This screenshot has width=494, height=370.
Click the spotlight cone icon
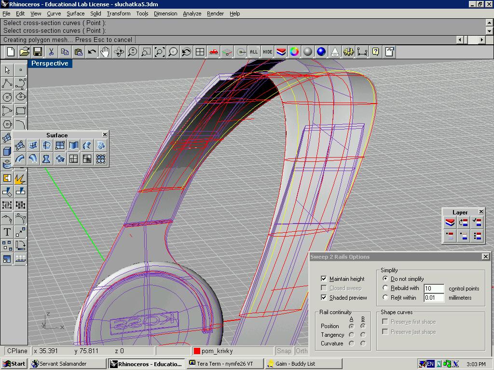[335, 52]
